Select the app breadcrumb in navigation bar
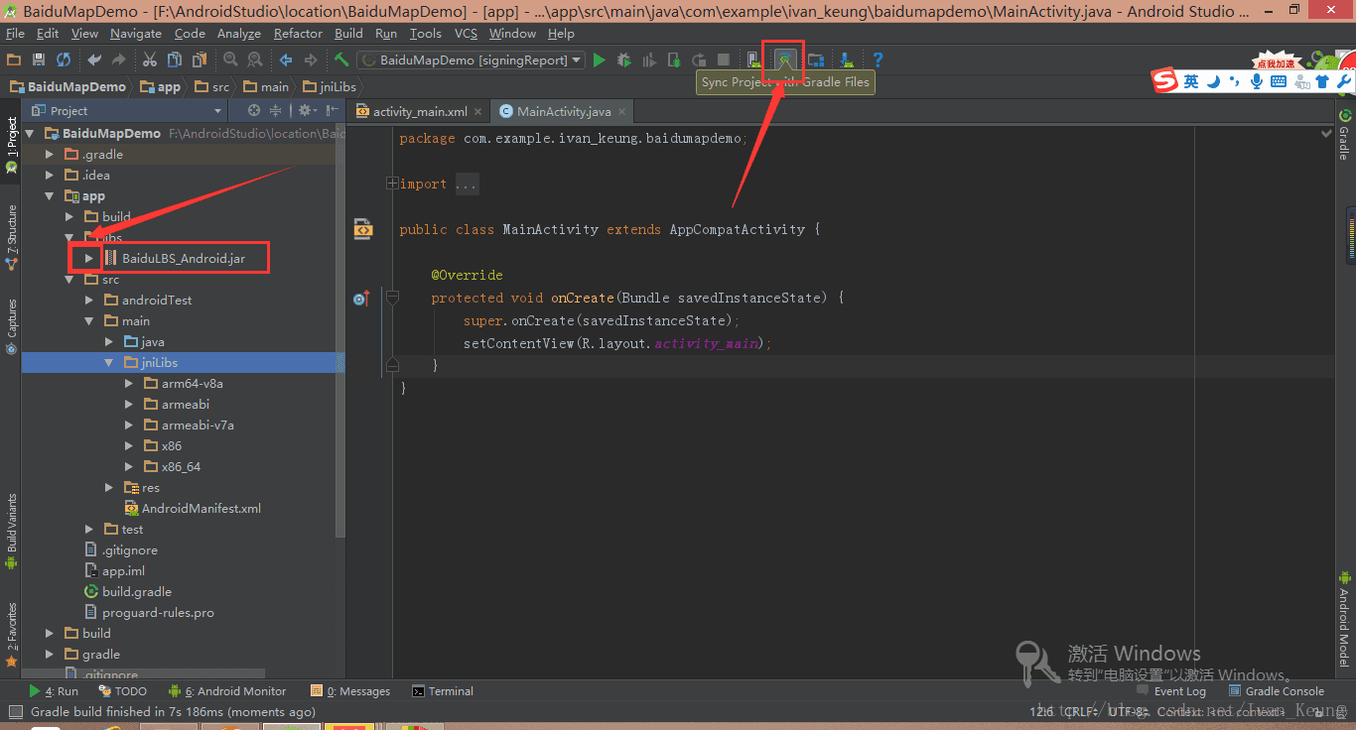 [x=160, y=86]
